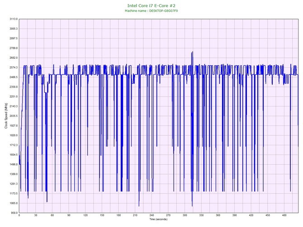Screen dimensions: 303x227
Task: Click the 120 seconds x-axis tick label
Action: 85,215
